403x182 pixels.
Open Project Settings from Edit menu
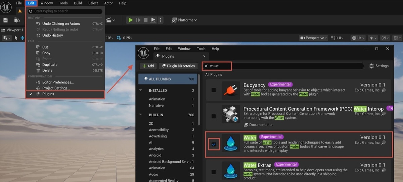pos(65,88)
